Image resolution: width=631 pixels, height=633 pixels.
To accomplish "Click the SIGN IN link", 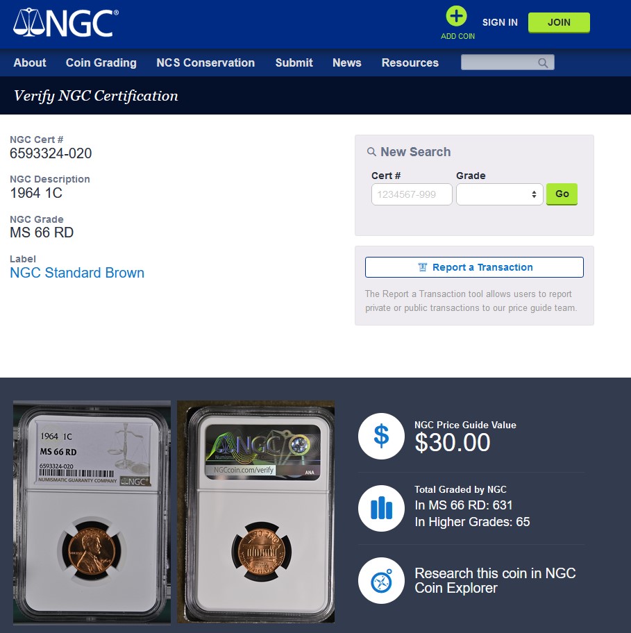I will coord(500,22).
